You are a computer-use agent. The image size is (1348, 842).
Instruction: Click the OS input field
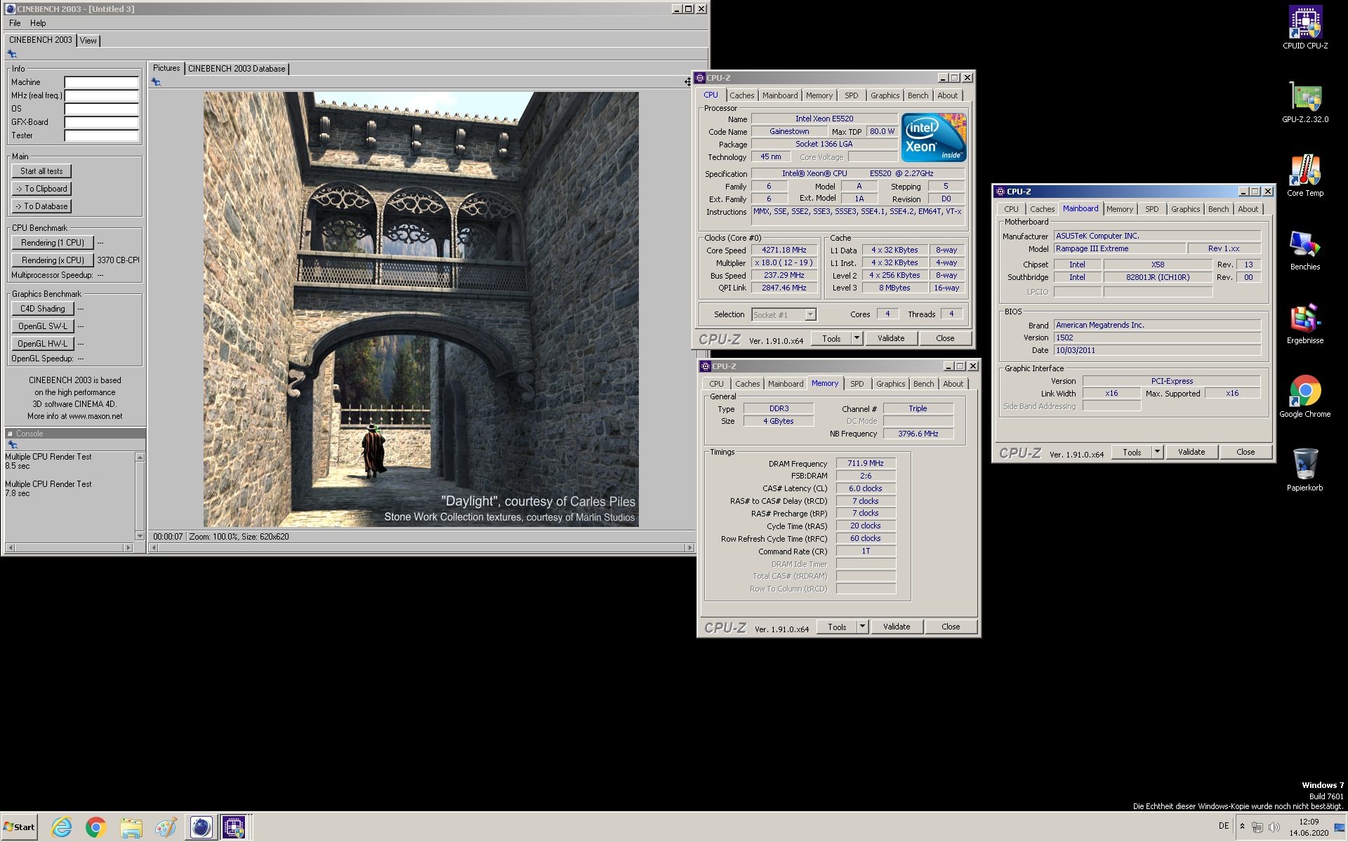[x=102, y=109]
